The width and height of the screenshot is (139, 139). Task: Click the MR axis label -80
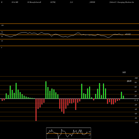(x=136, y=118)
